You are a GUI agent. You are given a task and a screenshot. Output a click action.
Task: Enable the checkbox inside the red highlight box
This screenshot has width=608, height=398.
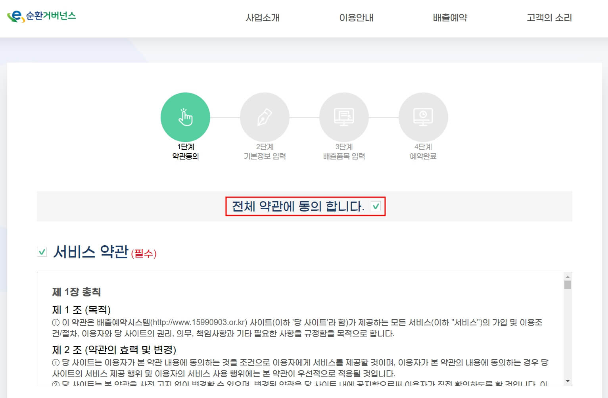pos(376,206)
